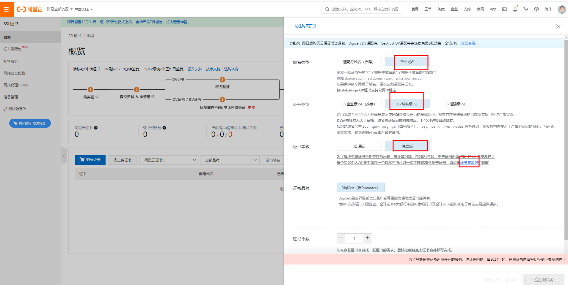
Task: Switch language via 简体
Action: click(x=548, y=9)
